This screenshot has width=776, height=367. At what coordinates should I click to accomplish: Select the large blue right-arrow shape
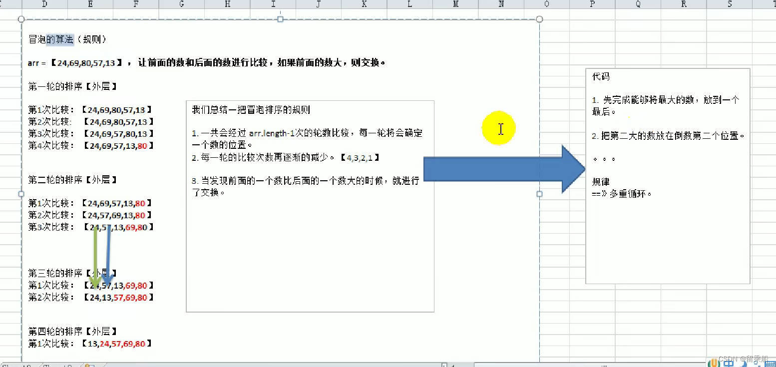point(504,169)
